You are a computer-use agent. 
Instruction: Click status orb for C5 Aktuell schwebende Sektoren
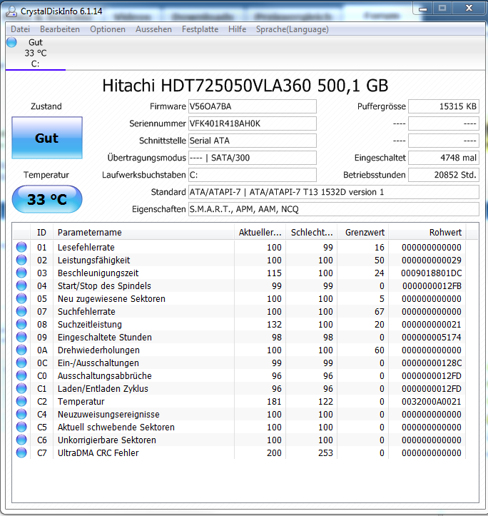(x=21, y=427)
